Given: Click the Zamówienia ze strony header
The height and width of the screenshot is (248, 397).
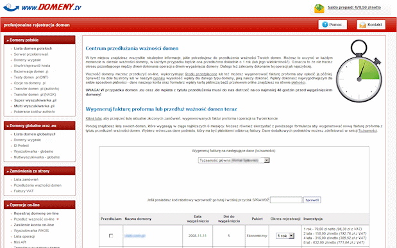Looking at the screenshot, I should pos(40,171).
